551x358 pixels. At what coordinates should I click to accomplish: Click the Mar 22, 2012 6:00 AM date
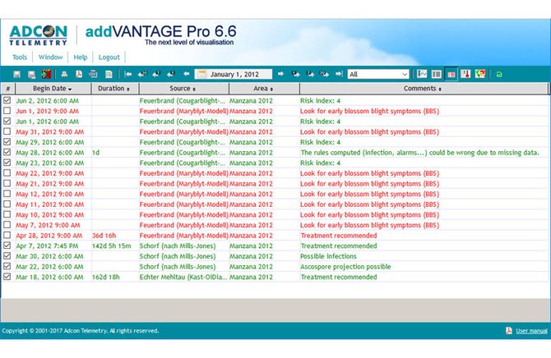[x=50, y=267]
